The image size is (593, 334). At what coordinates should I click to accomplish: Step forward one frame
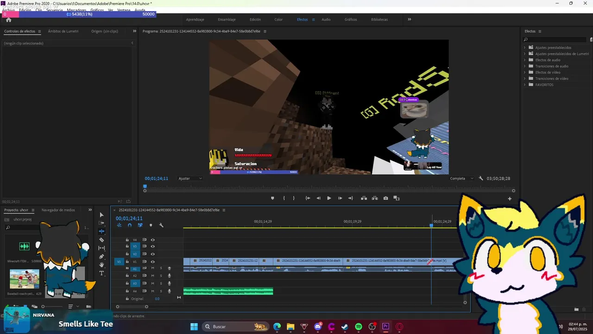point(340,198)
